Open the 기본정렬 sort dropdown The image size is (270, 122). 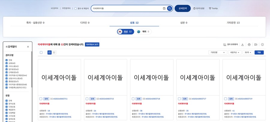(217, 52)
